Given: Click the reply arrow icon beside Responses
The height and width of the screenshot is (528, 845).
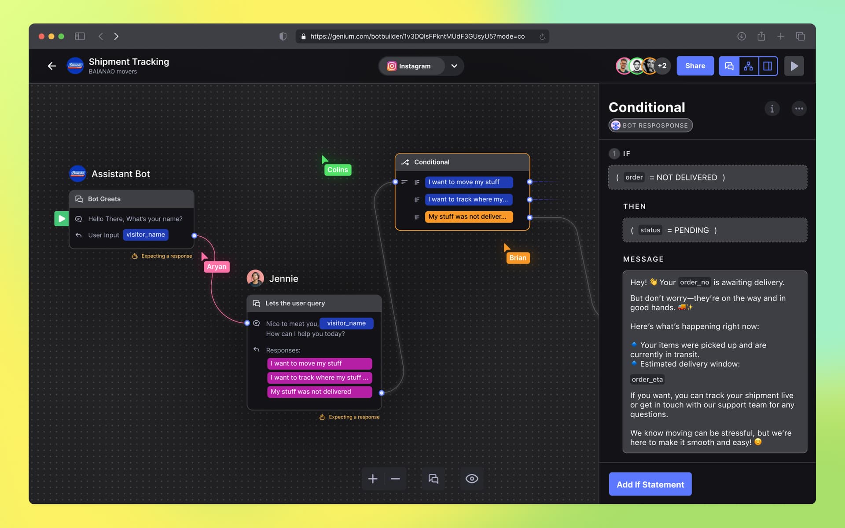Looking at the screenshot, I should point(257,350).
